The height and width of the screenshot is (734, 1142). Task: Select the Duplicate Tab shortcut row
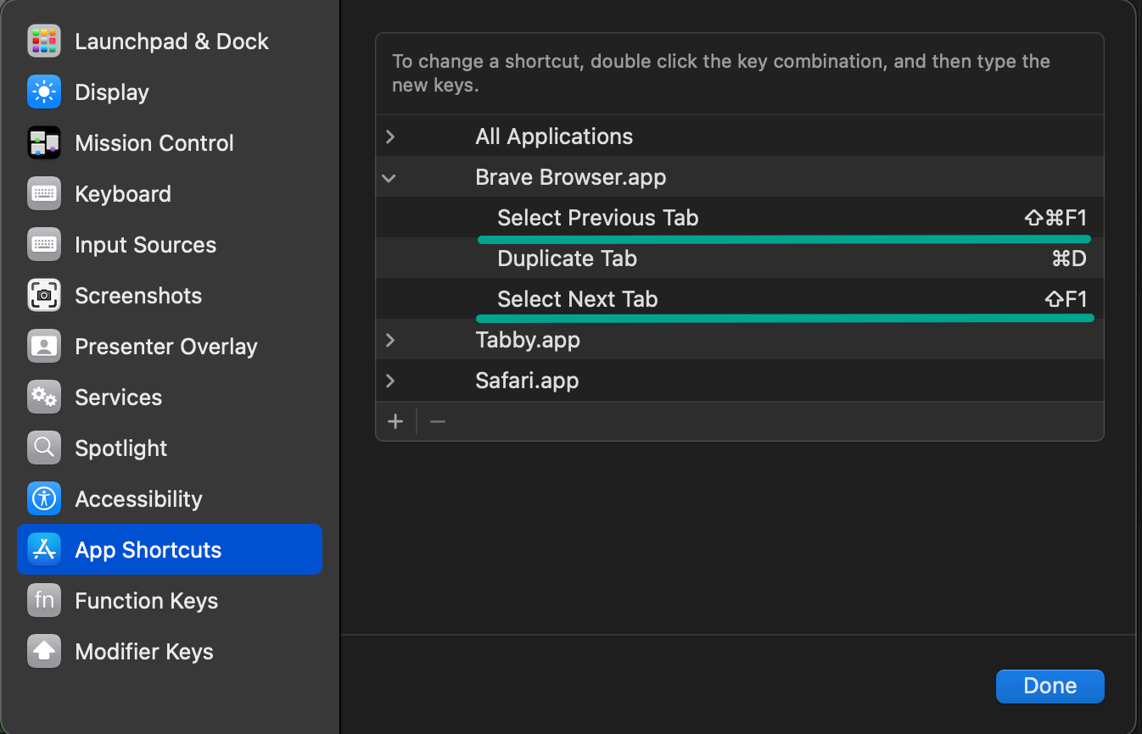tap(740, 259)
